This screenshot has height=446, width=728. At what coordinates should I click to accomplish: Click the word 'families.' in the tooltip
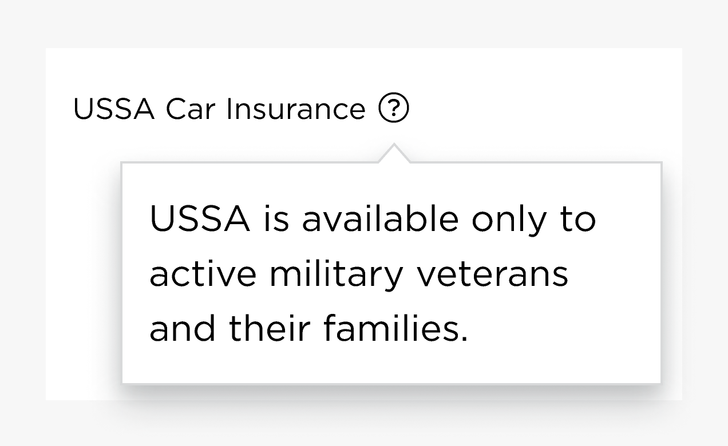pos(395,329)
